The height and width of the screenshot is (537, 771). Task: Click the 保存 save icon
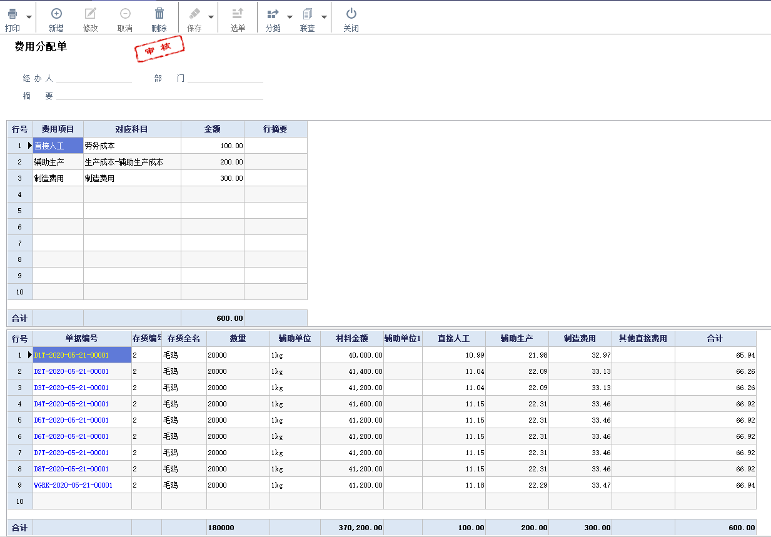point(194,14)
